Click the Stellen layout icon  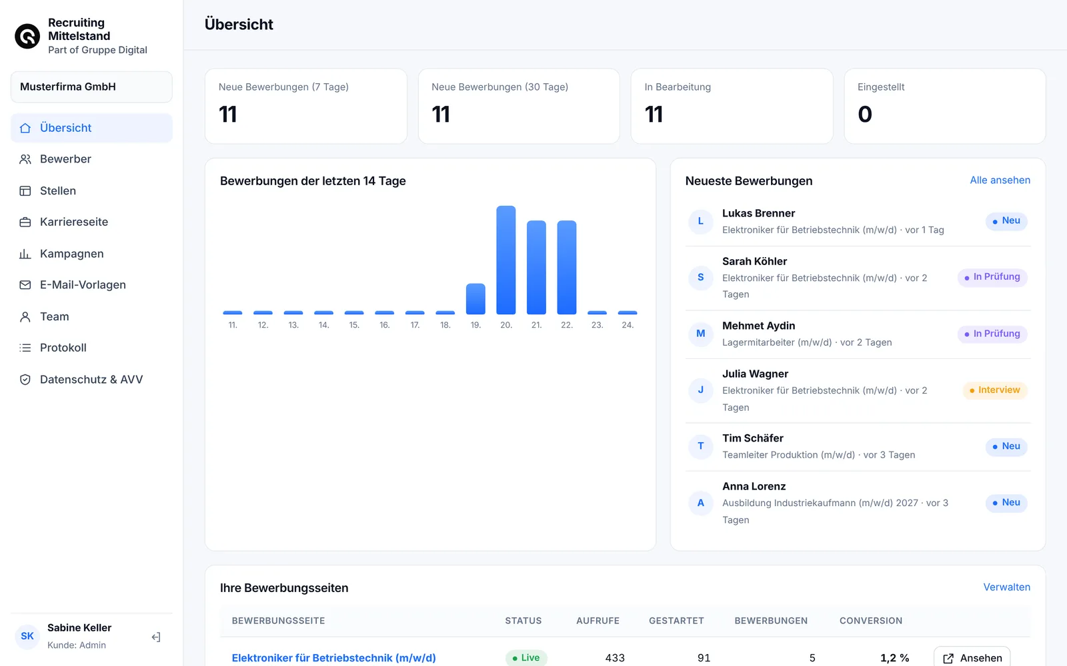25,191
